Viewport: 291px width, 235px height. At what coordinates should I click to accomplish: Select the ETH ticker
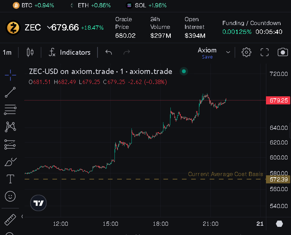tap(90, 5)
